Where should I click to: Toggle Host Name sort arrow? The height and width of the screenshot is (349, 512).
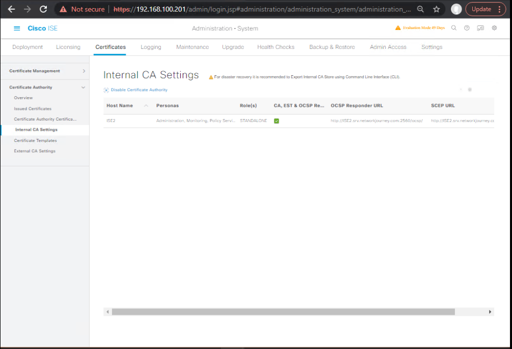point(146,106)
